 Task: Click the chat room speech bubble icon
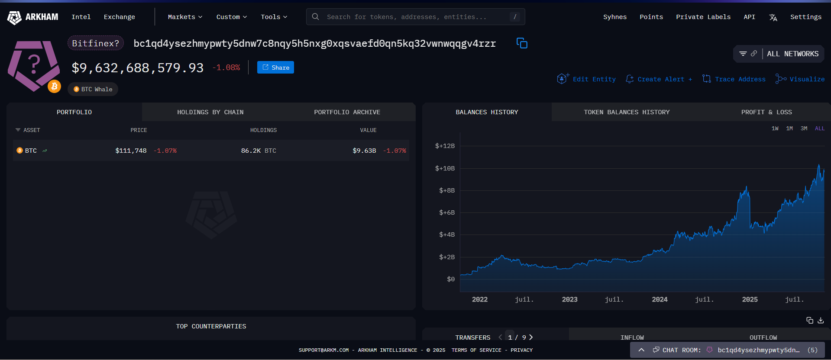(x=656, y=350)
